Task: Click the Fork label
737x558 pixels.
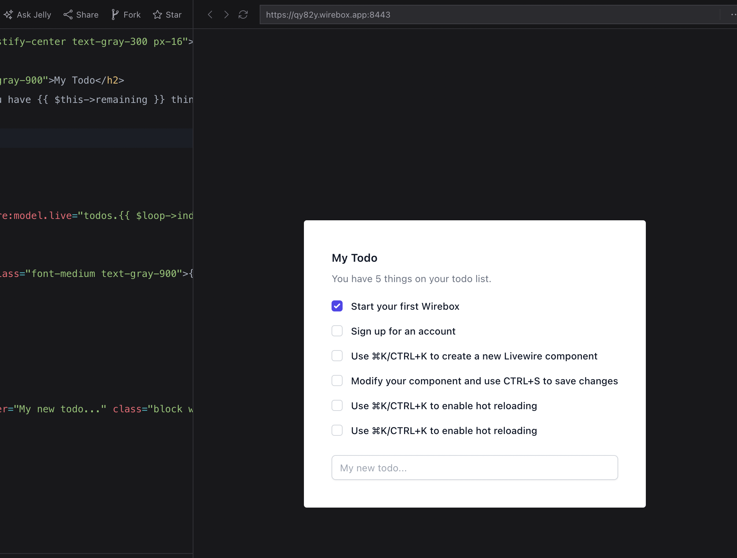Action: [x=132, y=15]
